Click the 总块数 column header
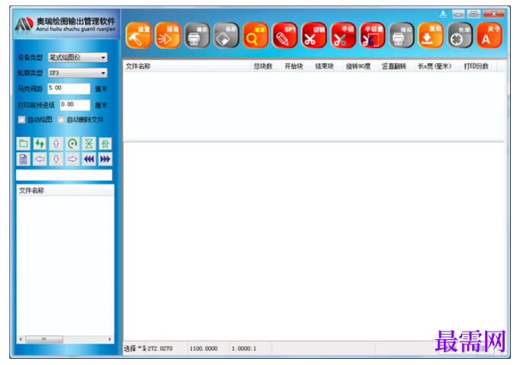The width and height of the screenshot is (520, 365). (263, 66)
